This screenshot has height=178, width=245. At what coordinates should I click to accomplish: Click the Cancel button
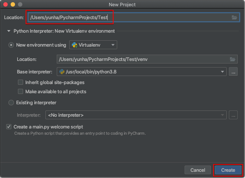point(198,170)
